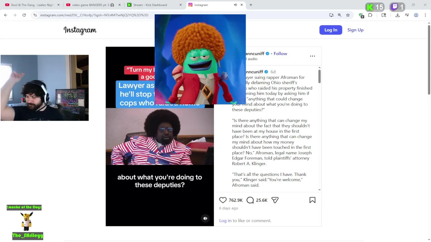
Task: Click the caption scrollbar down arrow
Action: (319, 190)
